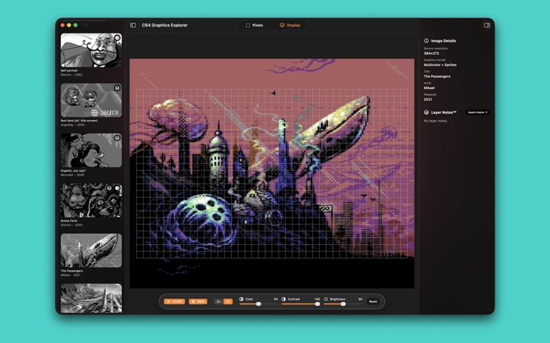The height and width of the screenshot is (343, 550).
Task: Open the Scene Farts thumbnail
Action: (x=91, y=200)
